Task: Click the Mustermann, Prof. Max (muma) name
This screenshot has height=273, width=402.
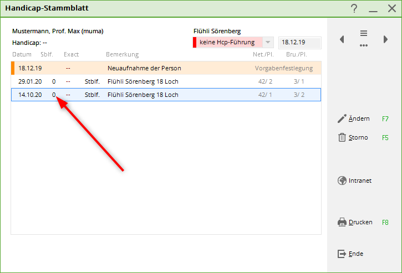Action: pyautogui.click(x=58, y=31)
